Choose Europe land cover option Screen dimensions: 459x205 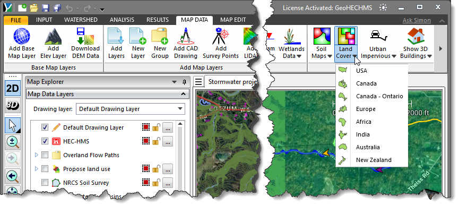point(372,109)
